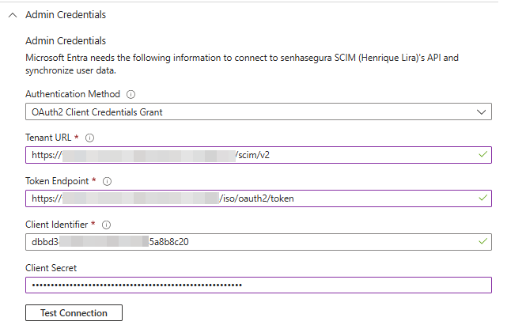The image size is (507, 325).
Task: Click green checkmark in Tenant URL field
Action: point(482,155)
